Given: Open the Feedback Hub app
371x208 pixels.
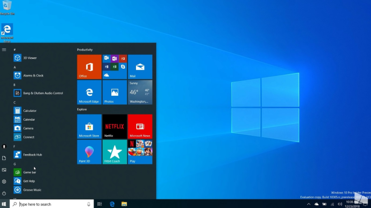Looking at the screenshot, I should [x=33, y=155].
